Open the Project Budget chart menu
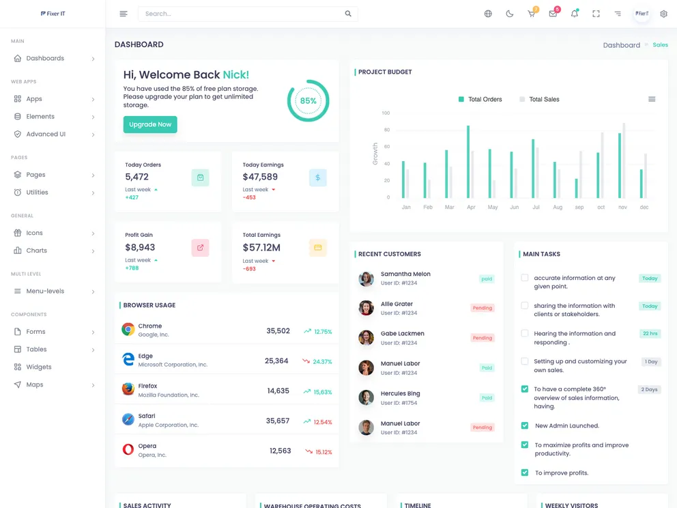Screen dimensions: 677x508 [x=652, y=99]
